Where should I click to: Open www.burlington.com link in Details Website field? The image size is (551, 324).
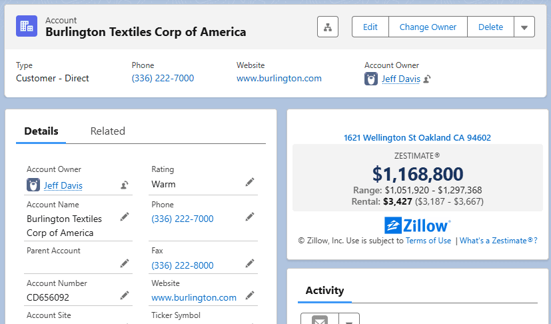click(194, 297)
